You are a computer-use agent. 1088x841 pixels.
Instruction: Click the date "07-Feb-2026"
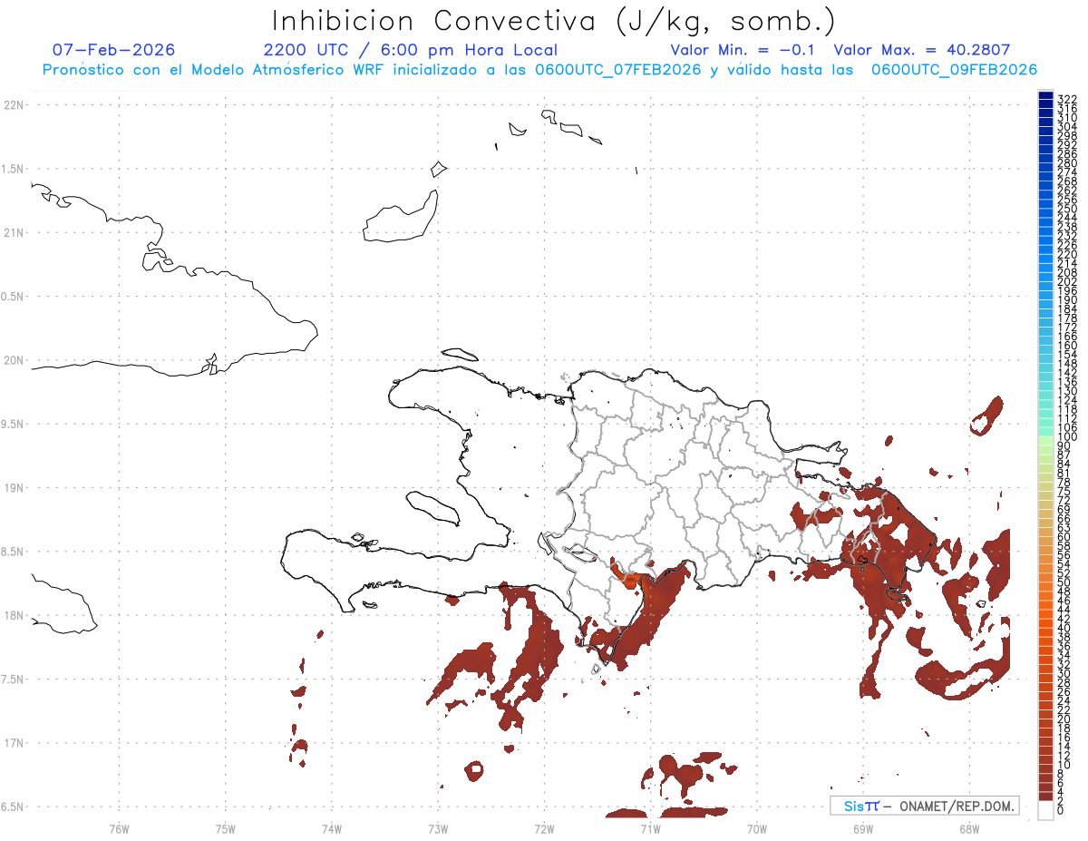click(114, 50)
